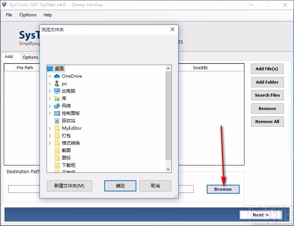Click the Next > button

[260, 215]
